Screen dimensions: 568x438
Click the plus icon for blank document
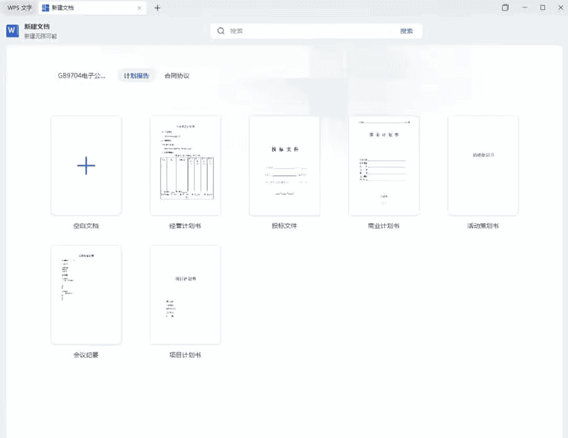click(86, 166)
